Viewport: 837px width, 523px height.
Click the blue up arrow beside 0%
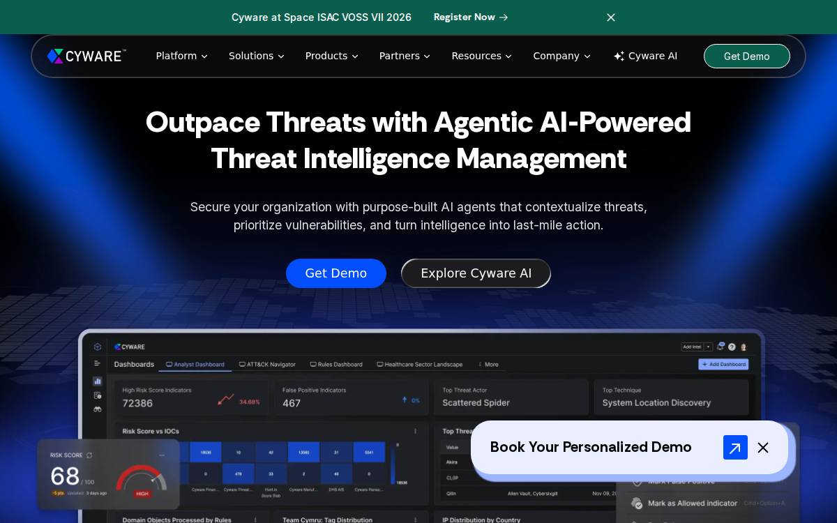pyautogui.click(x=405, y=400)
